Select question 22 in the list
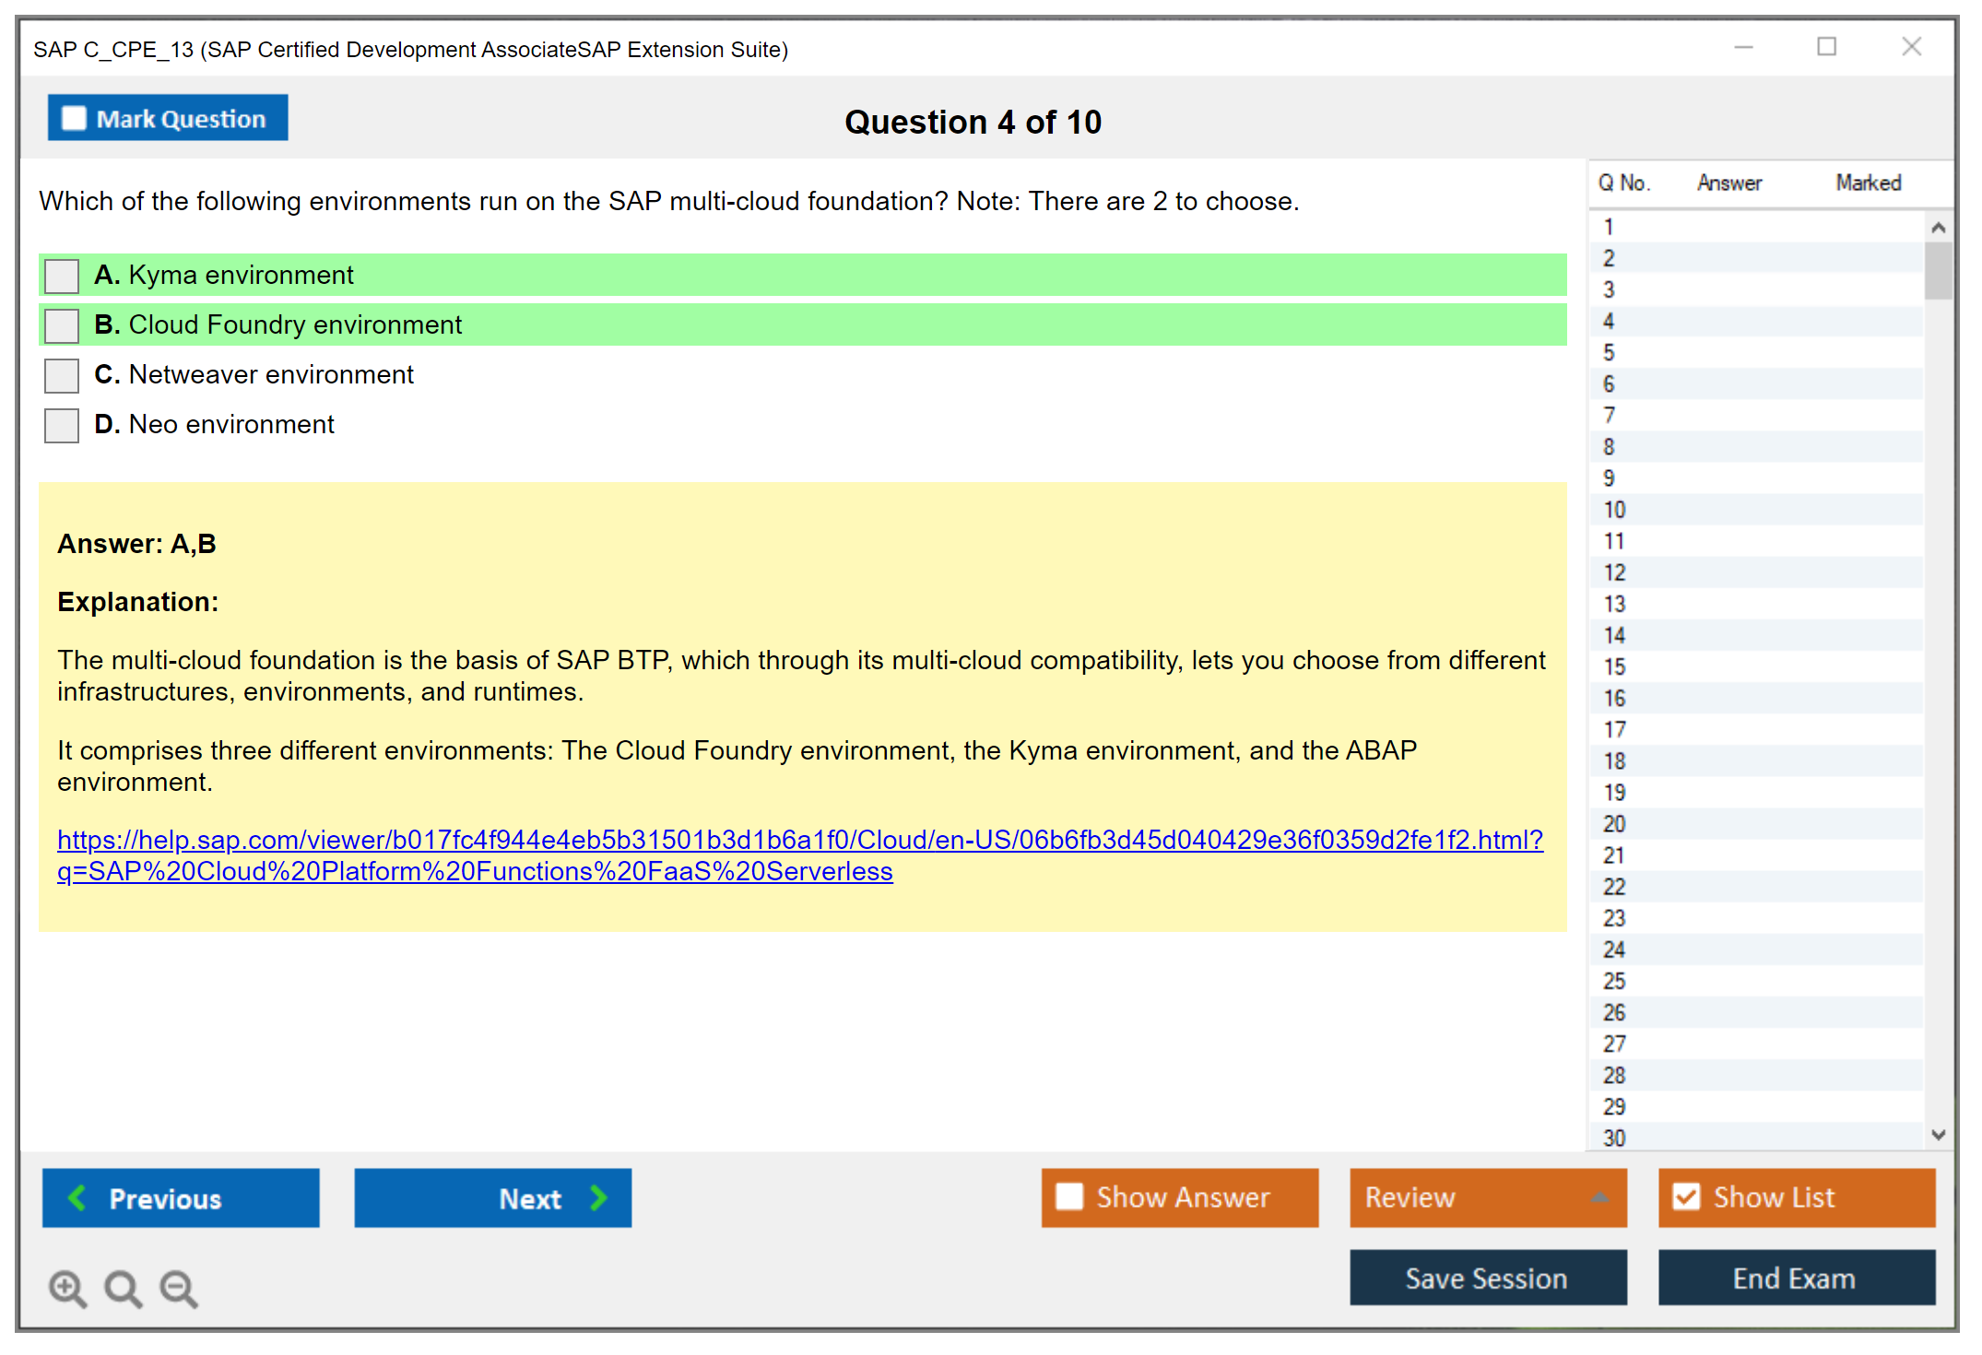 1614,887
